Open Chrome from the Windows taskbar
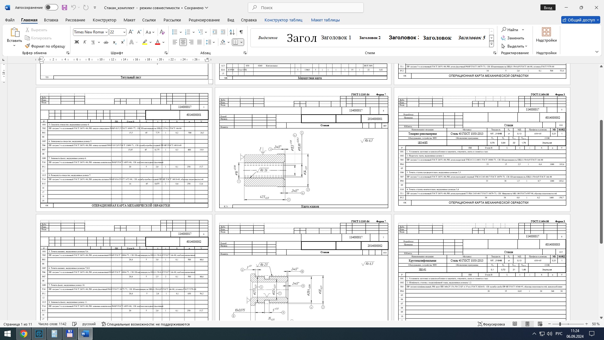This screenshot has height=340, width=604. pos(24,334)
